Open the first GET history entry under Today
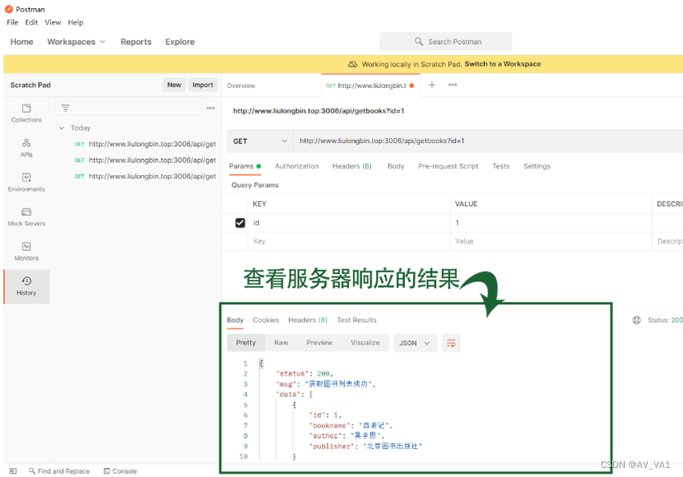683x477 pixels. pos(145,144)
